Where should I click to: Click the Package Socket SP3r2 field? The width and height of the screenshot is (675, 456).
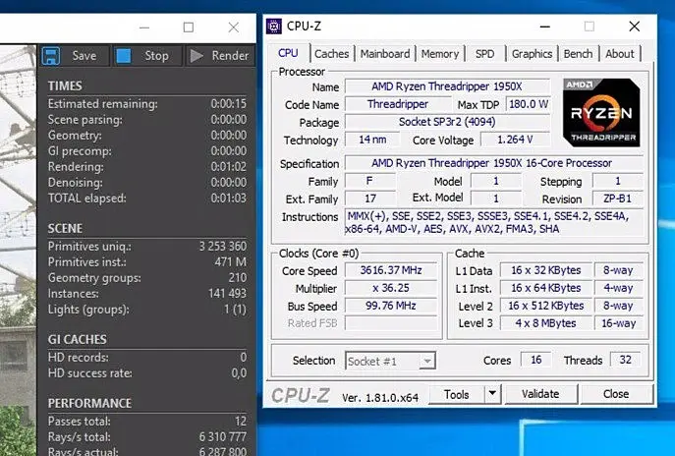[x=447, y=122]
